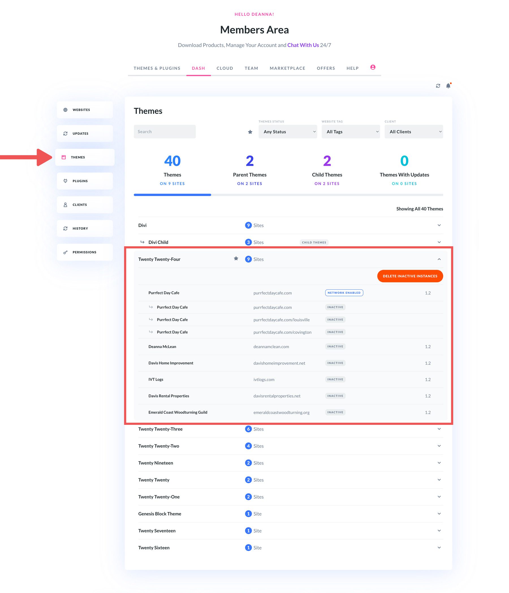
Task: Favorite the Twenty Twenty-Four theme star
Action: coord(236,259)
